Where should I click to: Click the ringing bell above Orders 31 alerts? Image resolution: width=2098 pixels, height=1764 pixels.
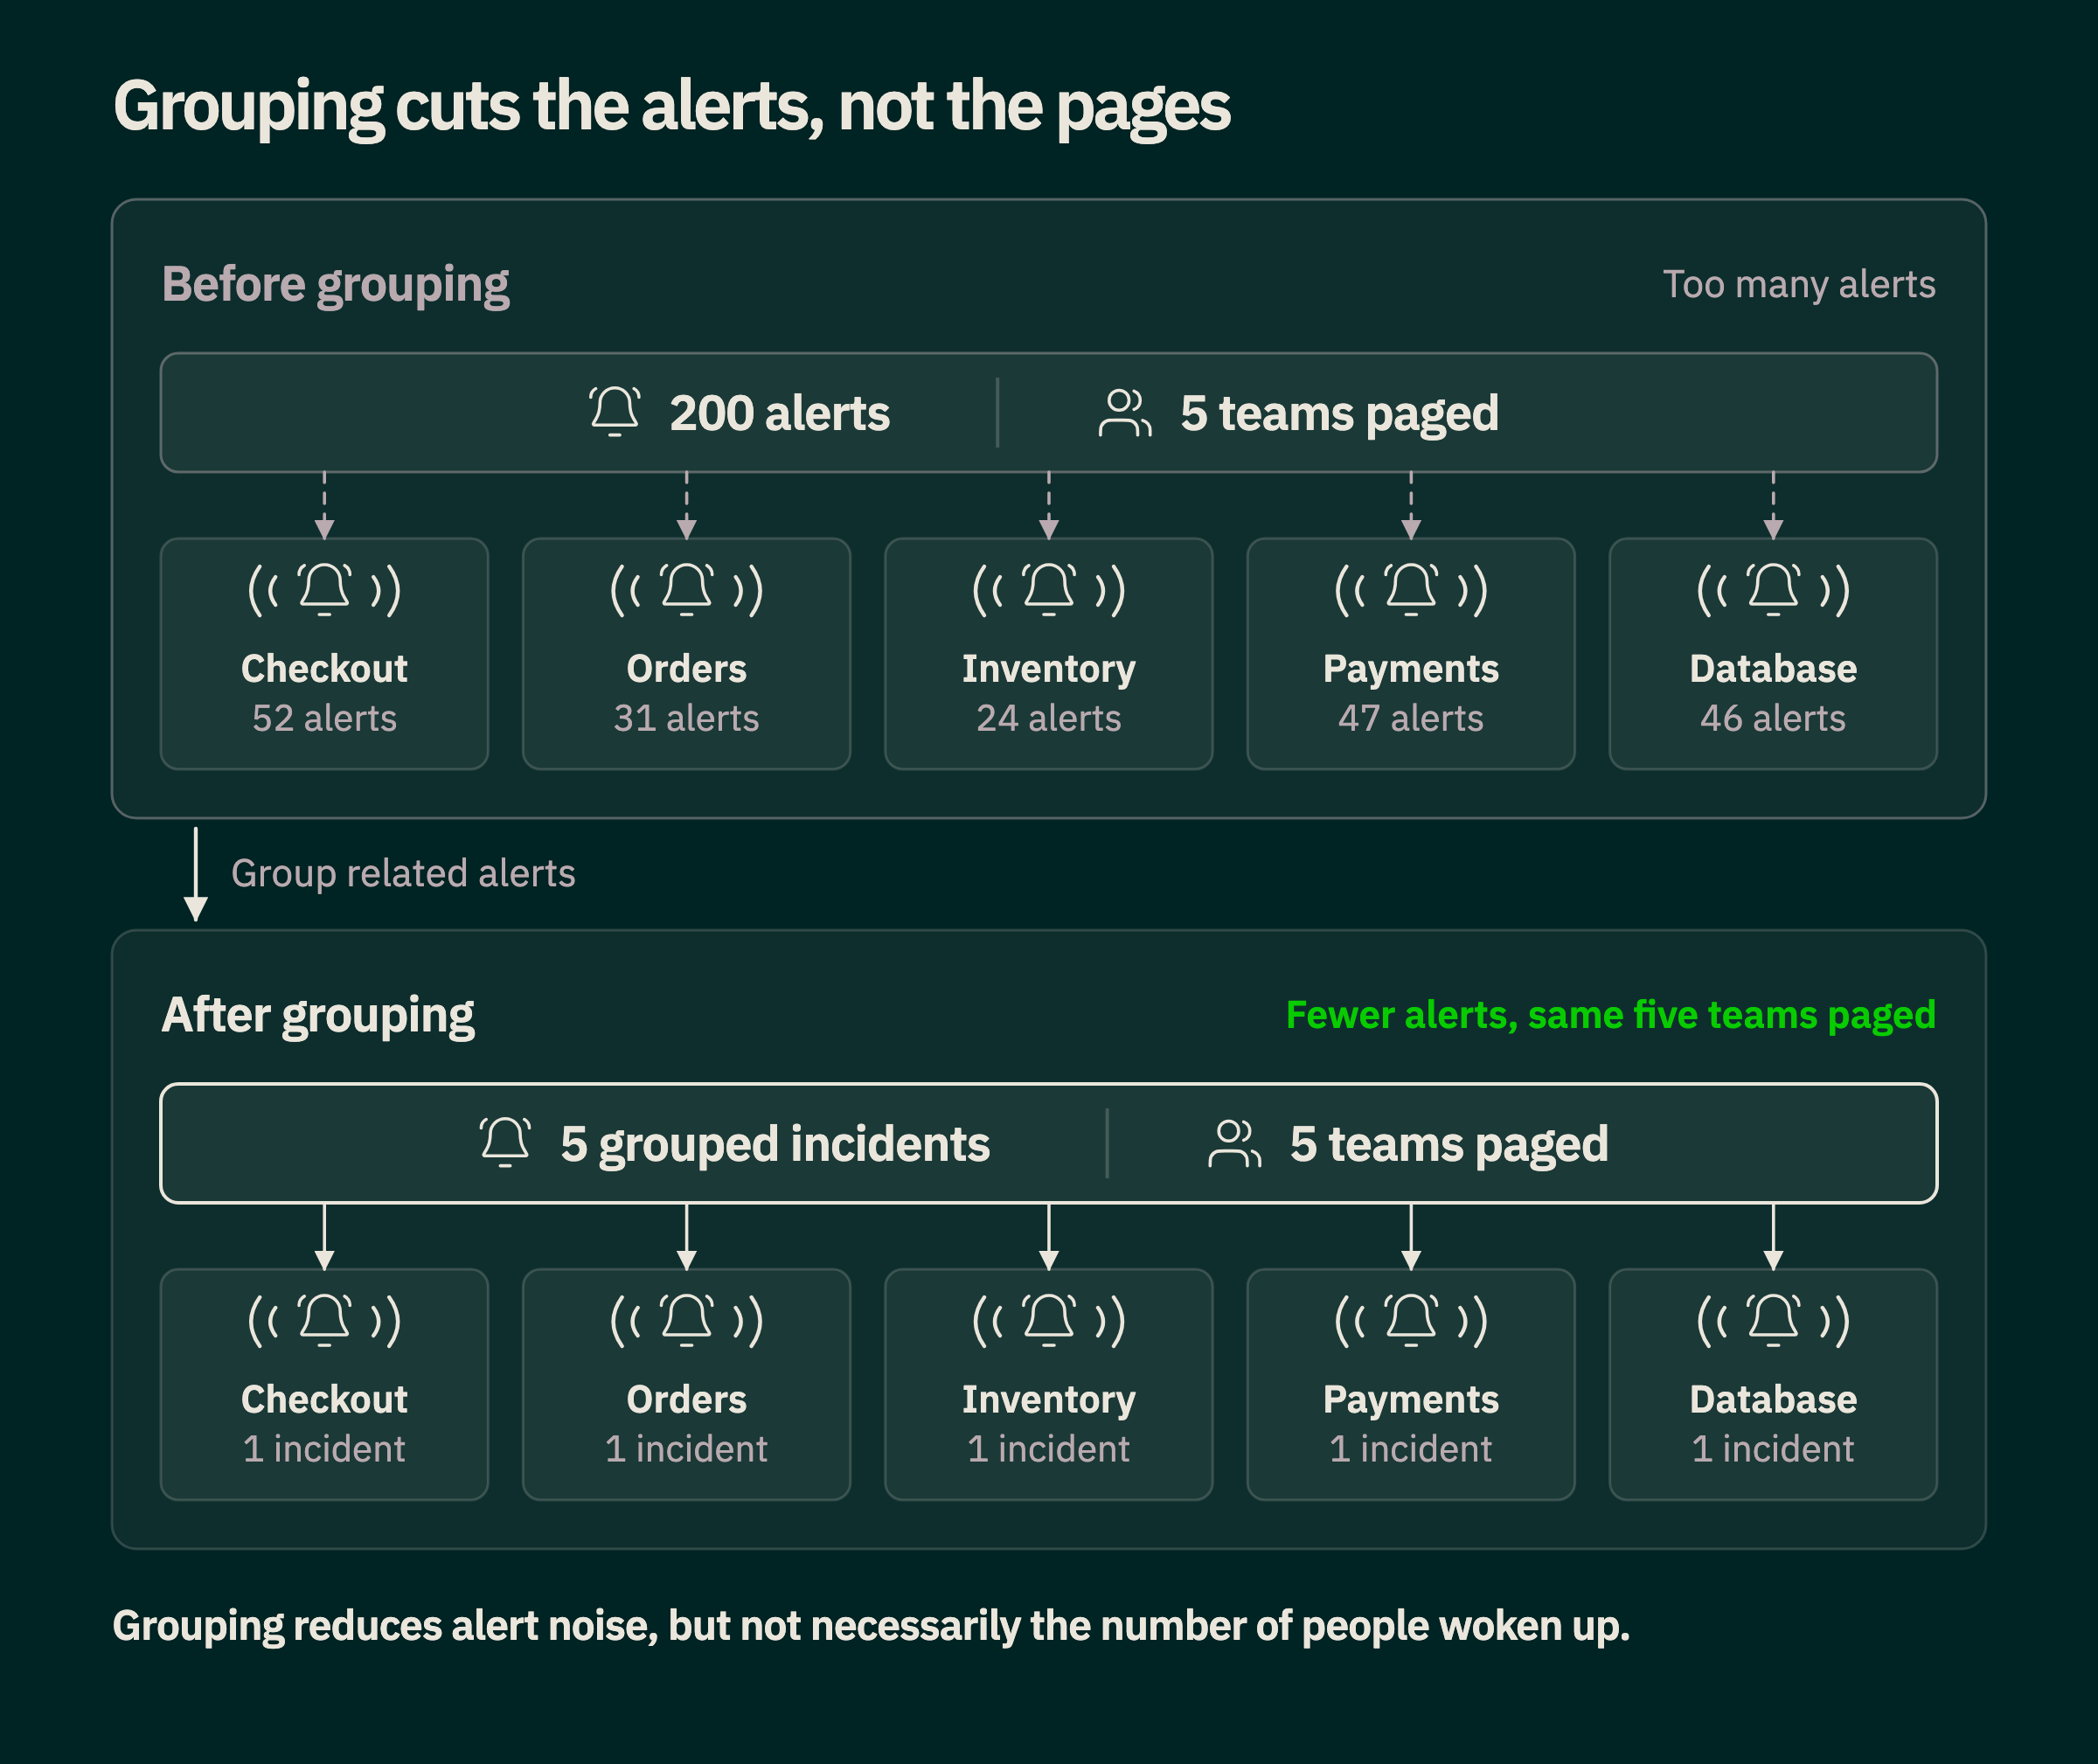686,589
